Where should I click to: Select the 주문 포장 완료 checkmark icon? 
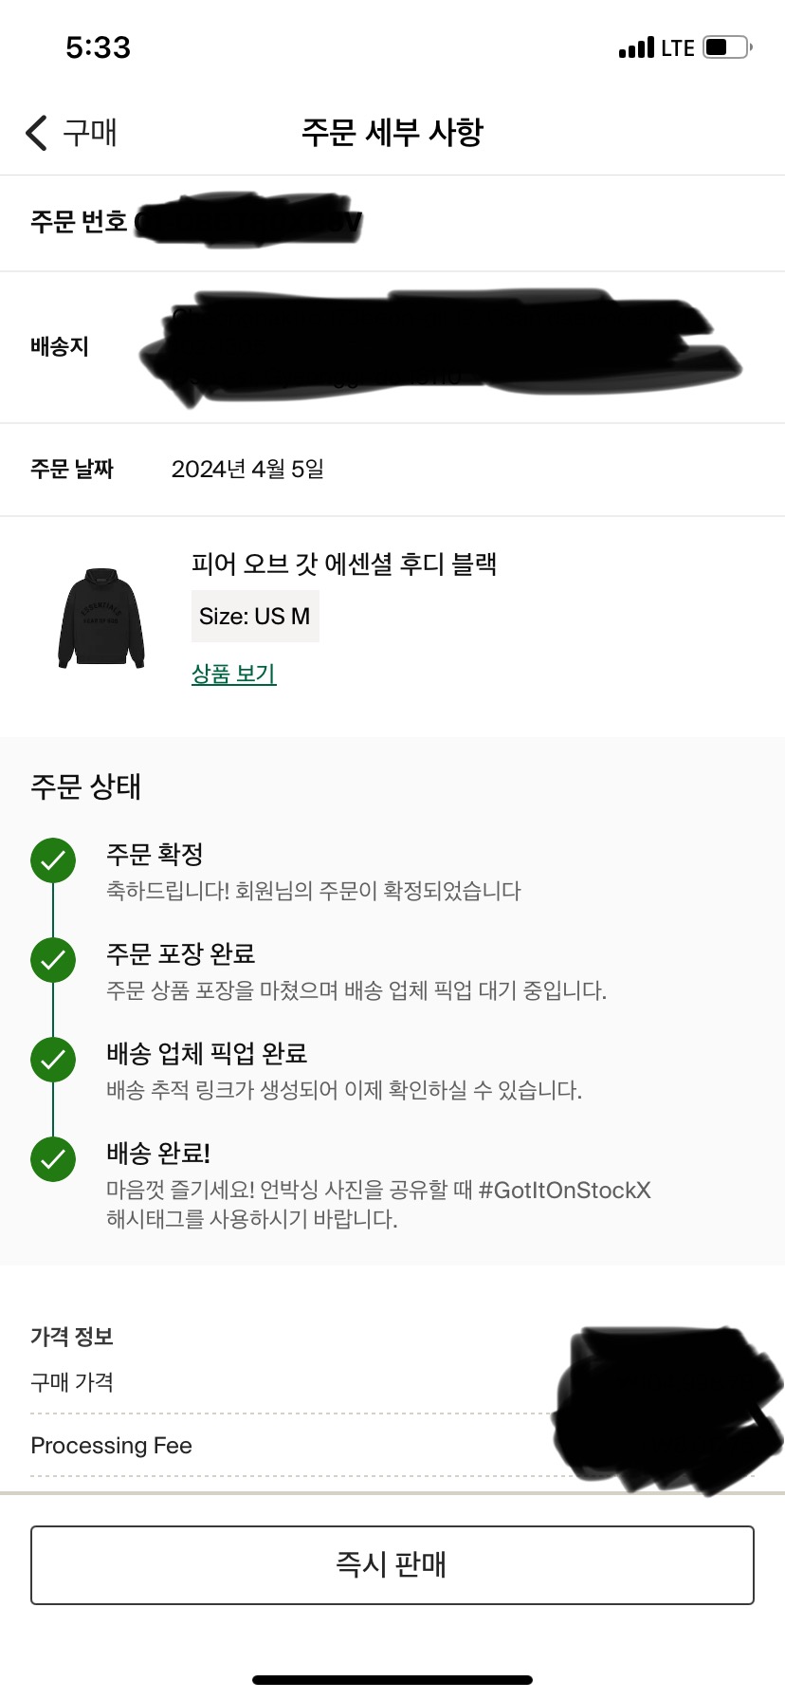tap(53, 960)
